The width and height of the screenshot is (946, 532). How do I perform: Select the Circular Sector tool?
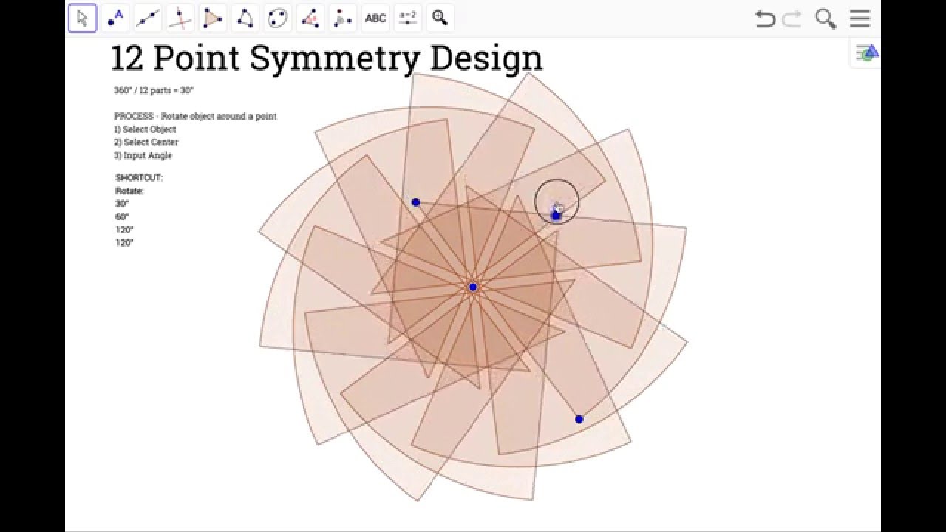coord(245,18)
